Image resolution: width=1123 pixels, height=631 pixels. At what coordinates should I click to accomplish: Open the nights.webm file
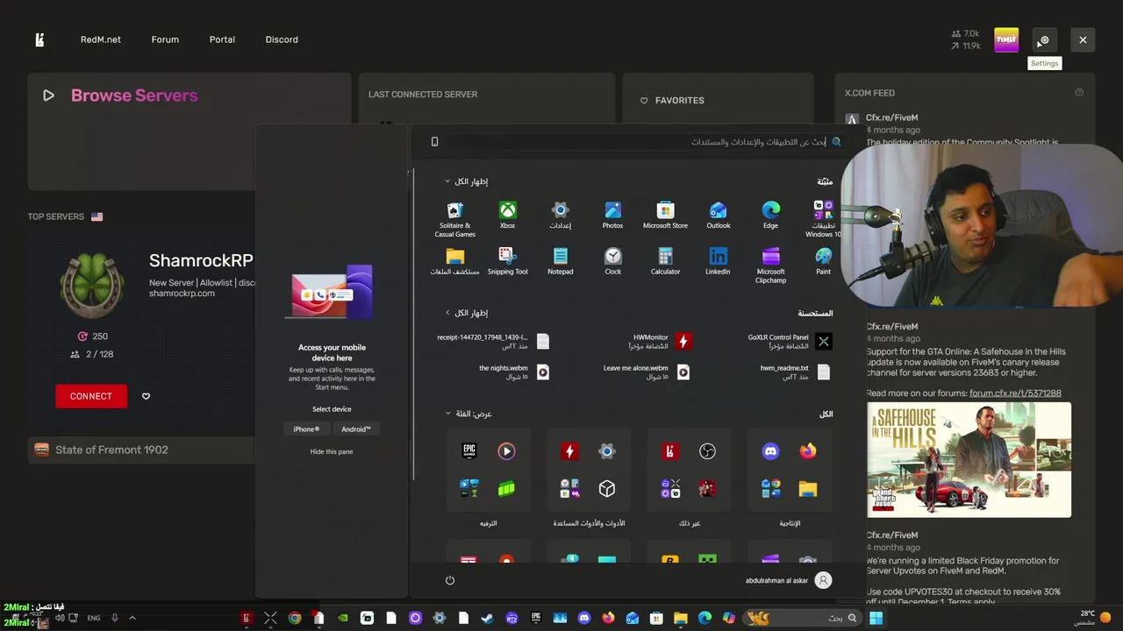pos(514,372)
